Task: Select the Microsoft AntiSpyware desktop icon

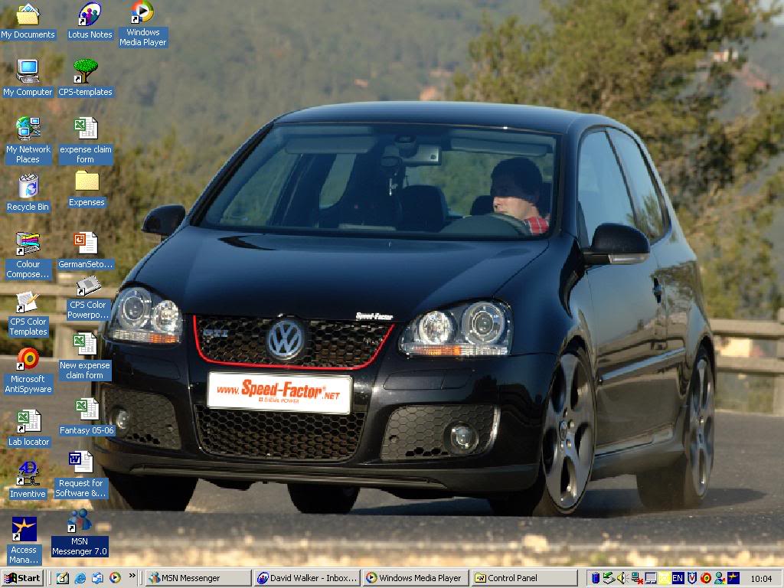Action: [x=28, y=358]
